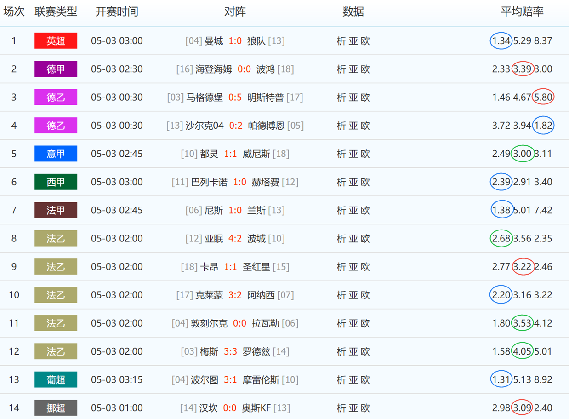Open the 德甲 league badge
The image size is (569, 419).
(x=56, y=69)
